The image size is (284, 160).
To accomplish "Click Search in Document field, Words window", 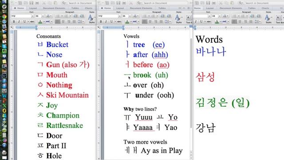I will (x=260, y=3).
